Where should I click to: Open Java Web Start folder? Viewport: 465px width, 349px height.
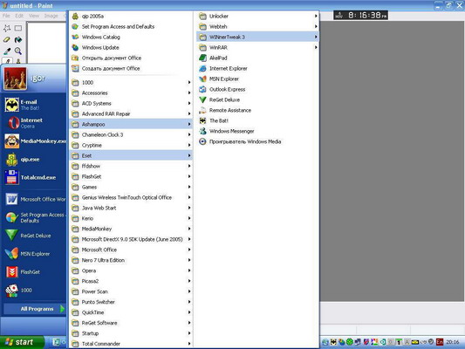click(x=131, y=208)
